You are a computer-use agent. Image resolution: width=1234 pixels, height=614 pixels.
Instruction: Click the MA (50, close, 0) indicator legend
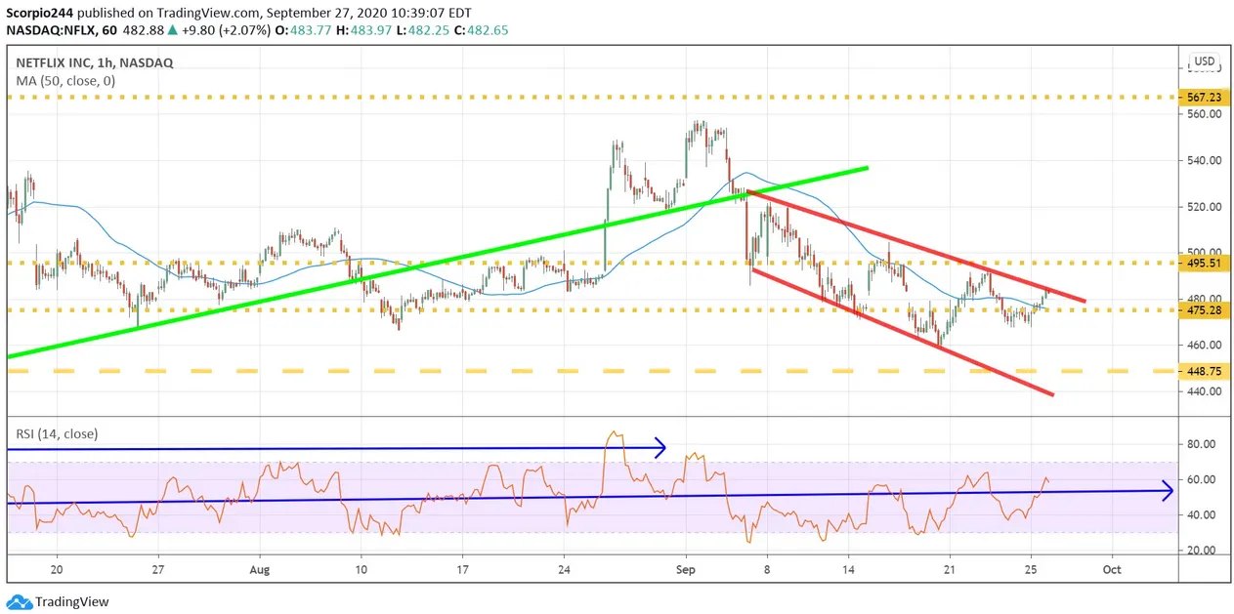65,81
